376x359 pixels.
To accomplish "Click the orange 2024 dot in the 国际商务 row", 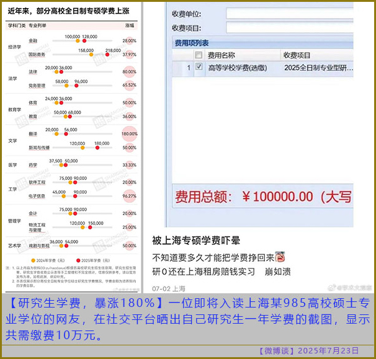I will [91, 55].
